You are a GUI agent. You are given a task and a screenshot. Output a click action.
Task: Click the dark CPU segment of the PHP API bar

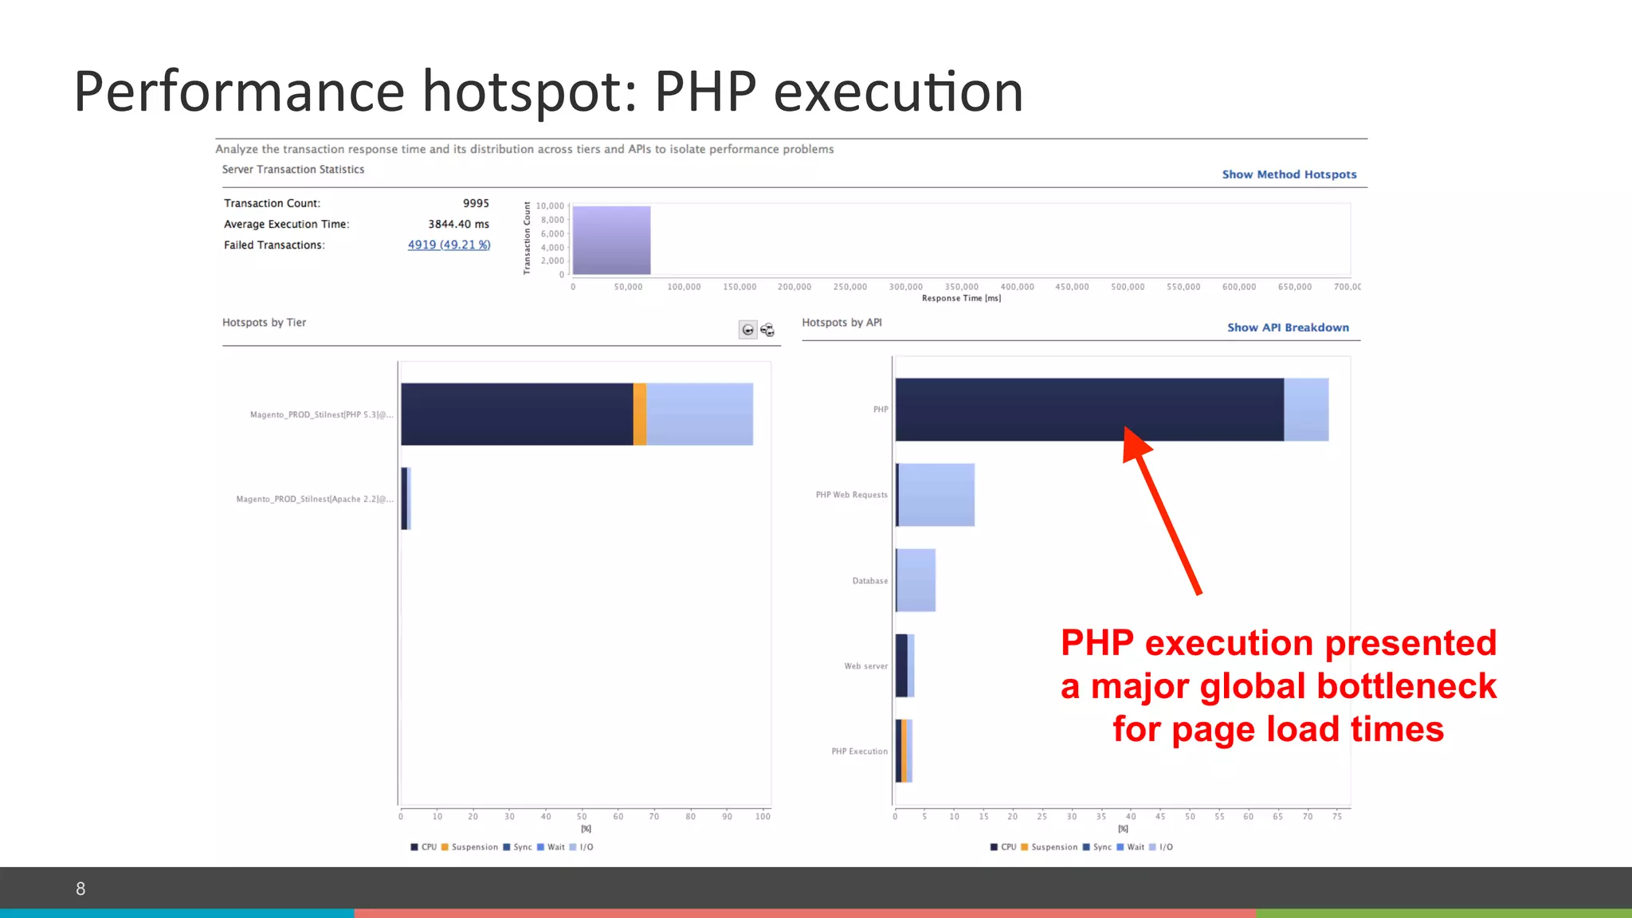click(x=1089, y=410)
